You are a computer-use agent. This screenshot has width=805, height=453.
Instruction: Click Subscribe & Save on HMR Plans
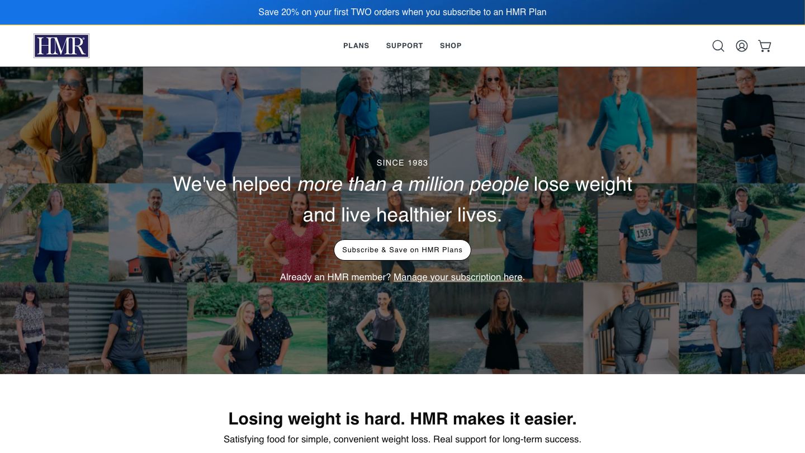click(402, 250)
